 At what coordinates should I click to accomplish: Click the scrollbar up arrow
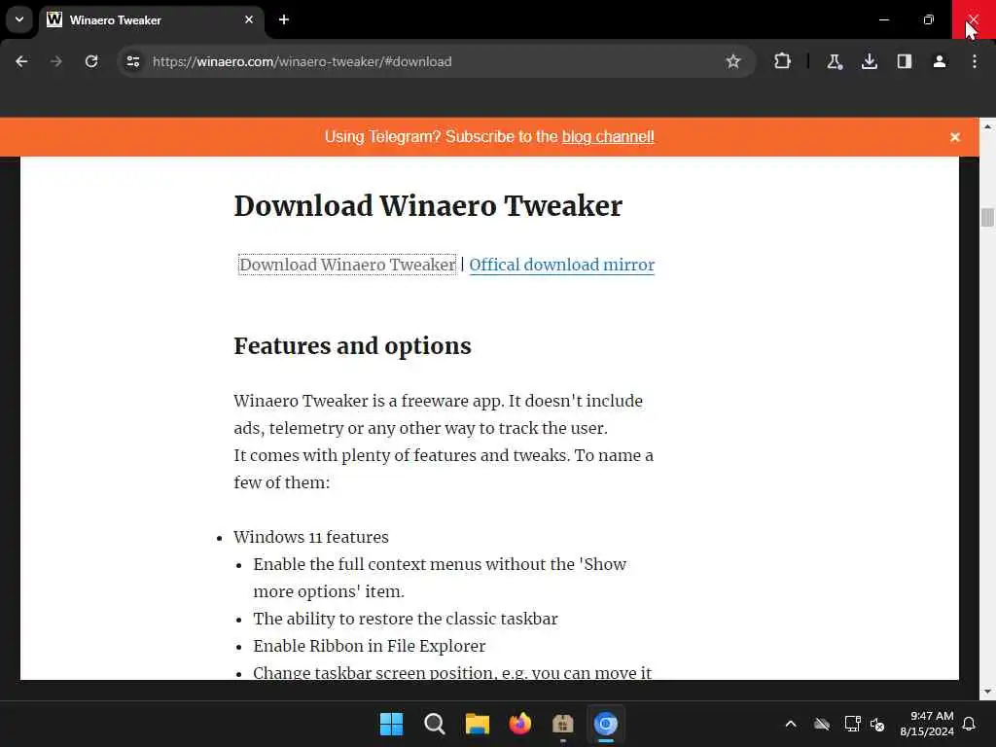tap(987, 126)
